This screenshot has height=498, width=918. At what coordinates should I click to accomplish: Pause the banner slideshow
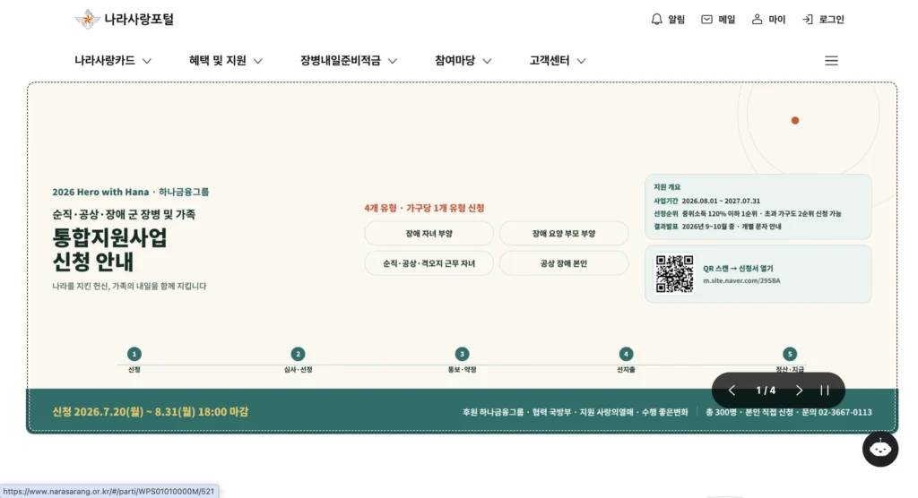point(825,391)
